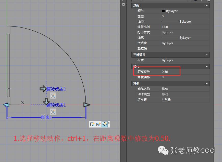Click the X base point marker near the hinge
Screen dimensions: 222x162
(x=22, y=103)
